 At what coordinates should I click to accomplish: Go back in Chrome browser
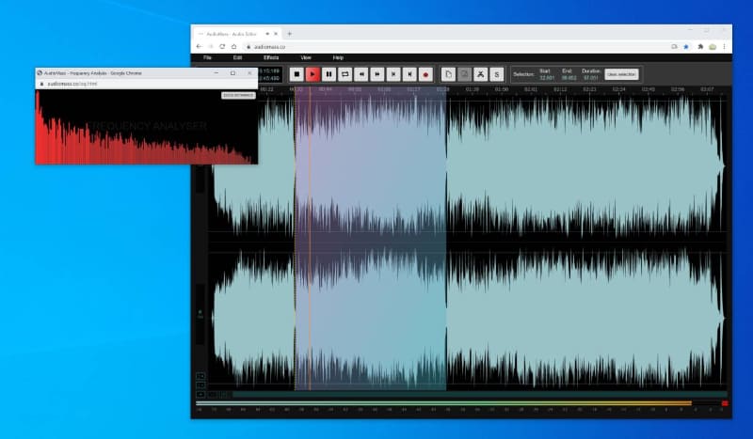pyautogui.click(x=200, y=47)
